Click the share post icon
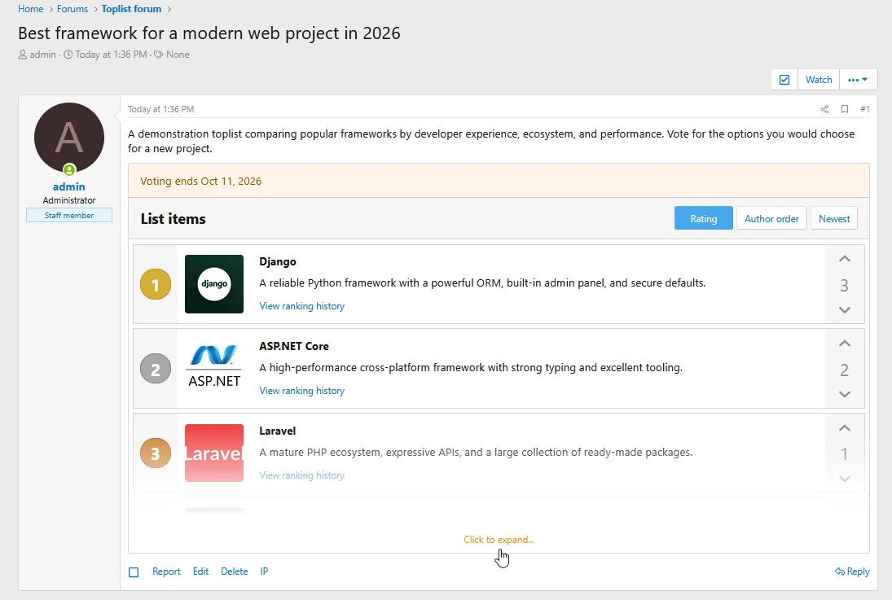This screenshot has height=600, width=892. click(x=824, y=109)
